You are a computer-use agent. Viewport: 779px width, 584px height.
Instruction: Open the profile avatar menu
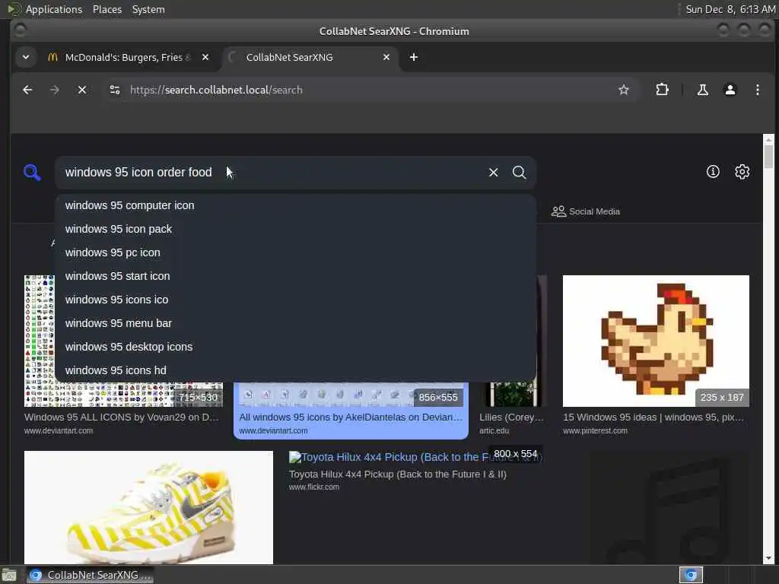pyautogui.click(x=730, y=90)
